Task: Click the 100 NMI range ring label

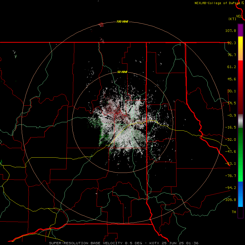Action: point(122,22)
